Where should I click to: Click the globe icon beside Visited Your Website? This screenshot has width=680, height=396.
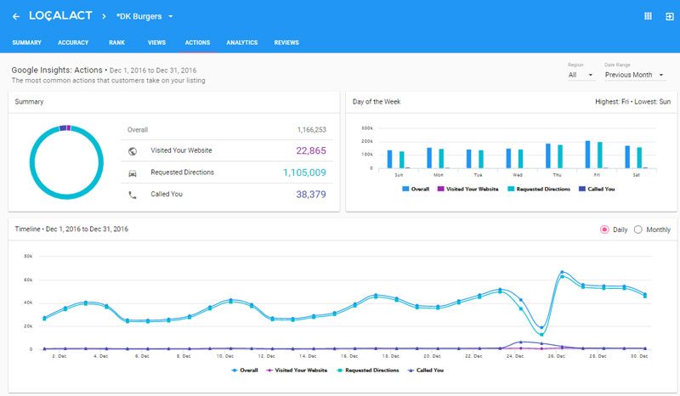[133, 151]
